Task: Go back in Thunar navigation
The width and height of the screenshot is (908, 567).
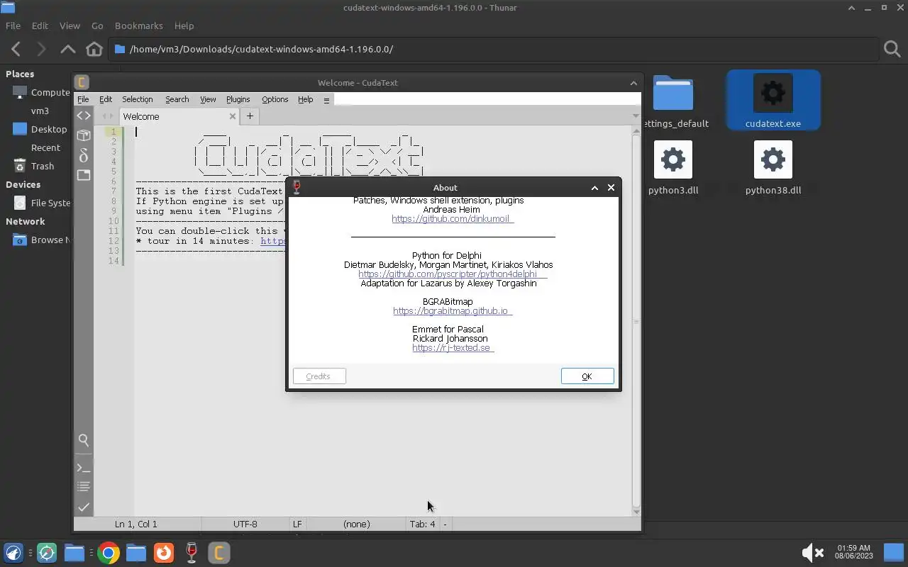Action: click(x=16, y=49)
